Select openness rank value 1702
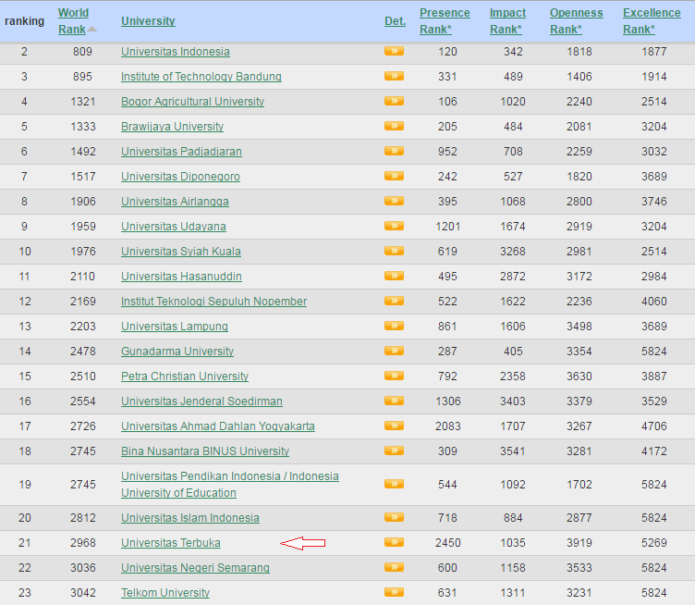The height and width of the screenshot is (605, 695). click(x=579, y=485)
